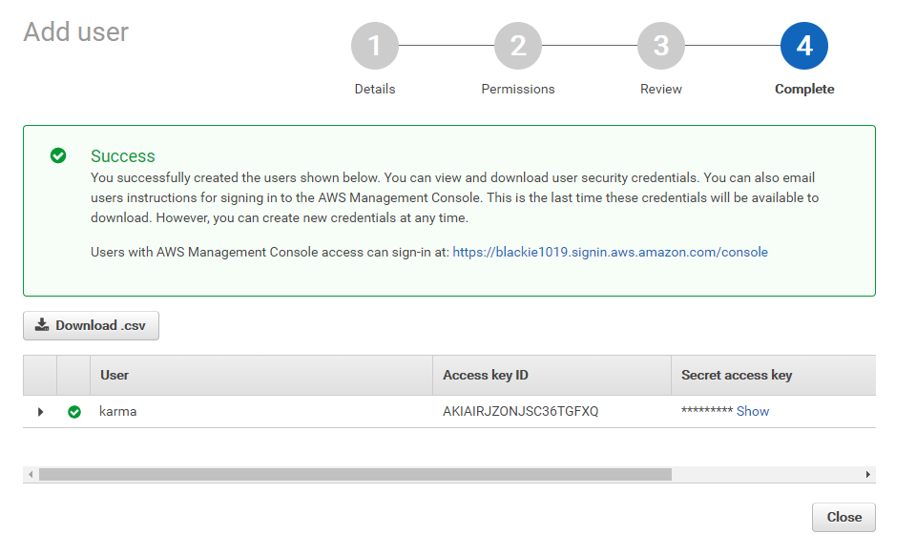Click the User column header
The image size is (916, 555).
coord(114,375)
